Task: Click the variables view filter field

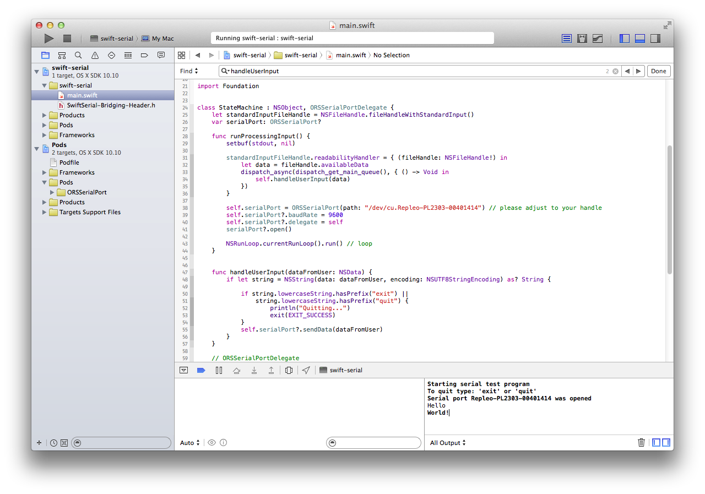Action: click(373, 443)
